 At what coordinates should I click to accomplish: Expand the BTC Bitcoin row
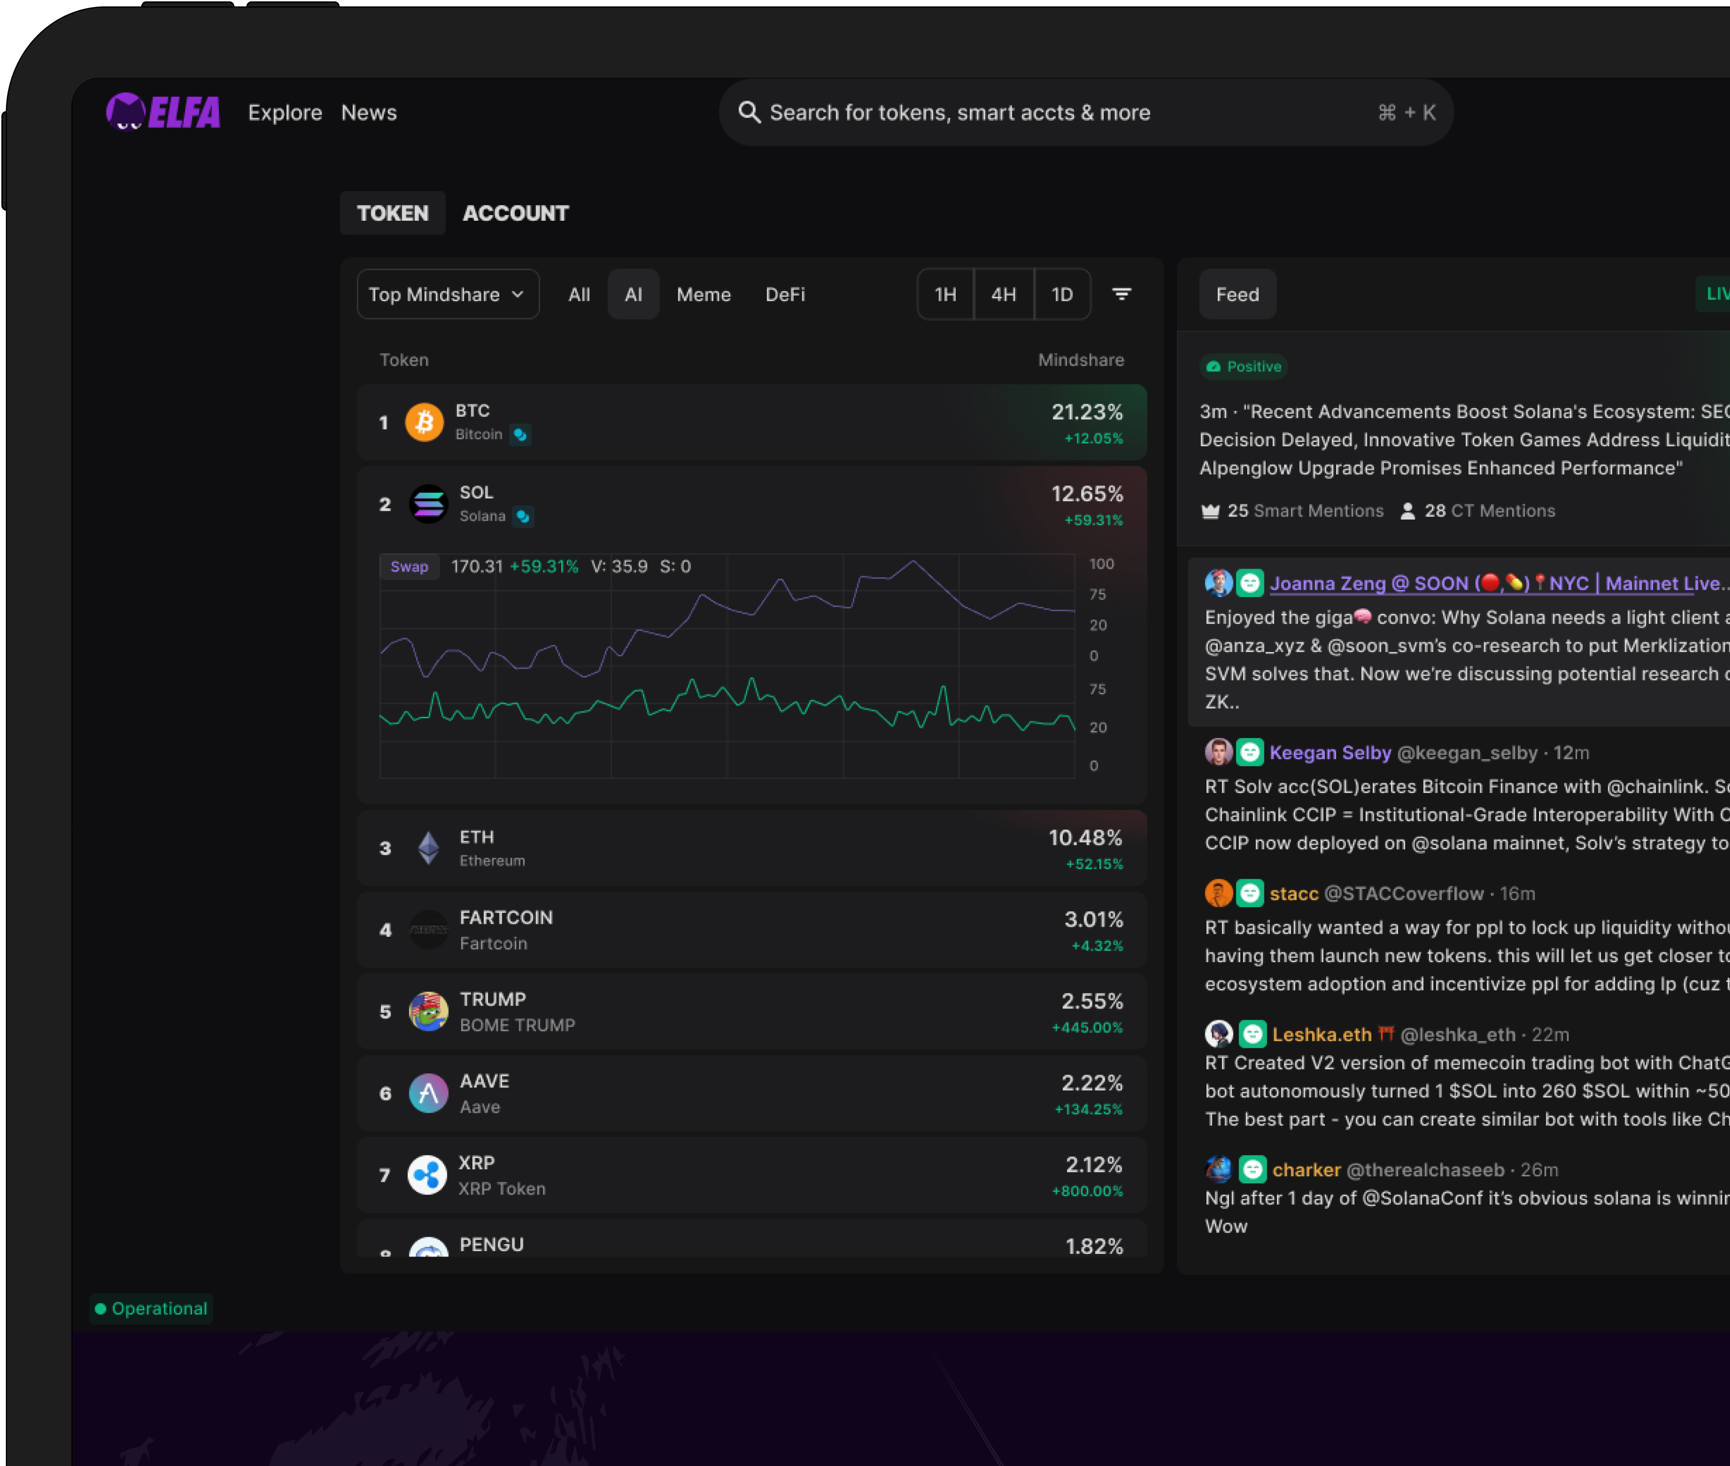(752, 422)
